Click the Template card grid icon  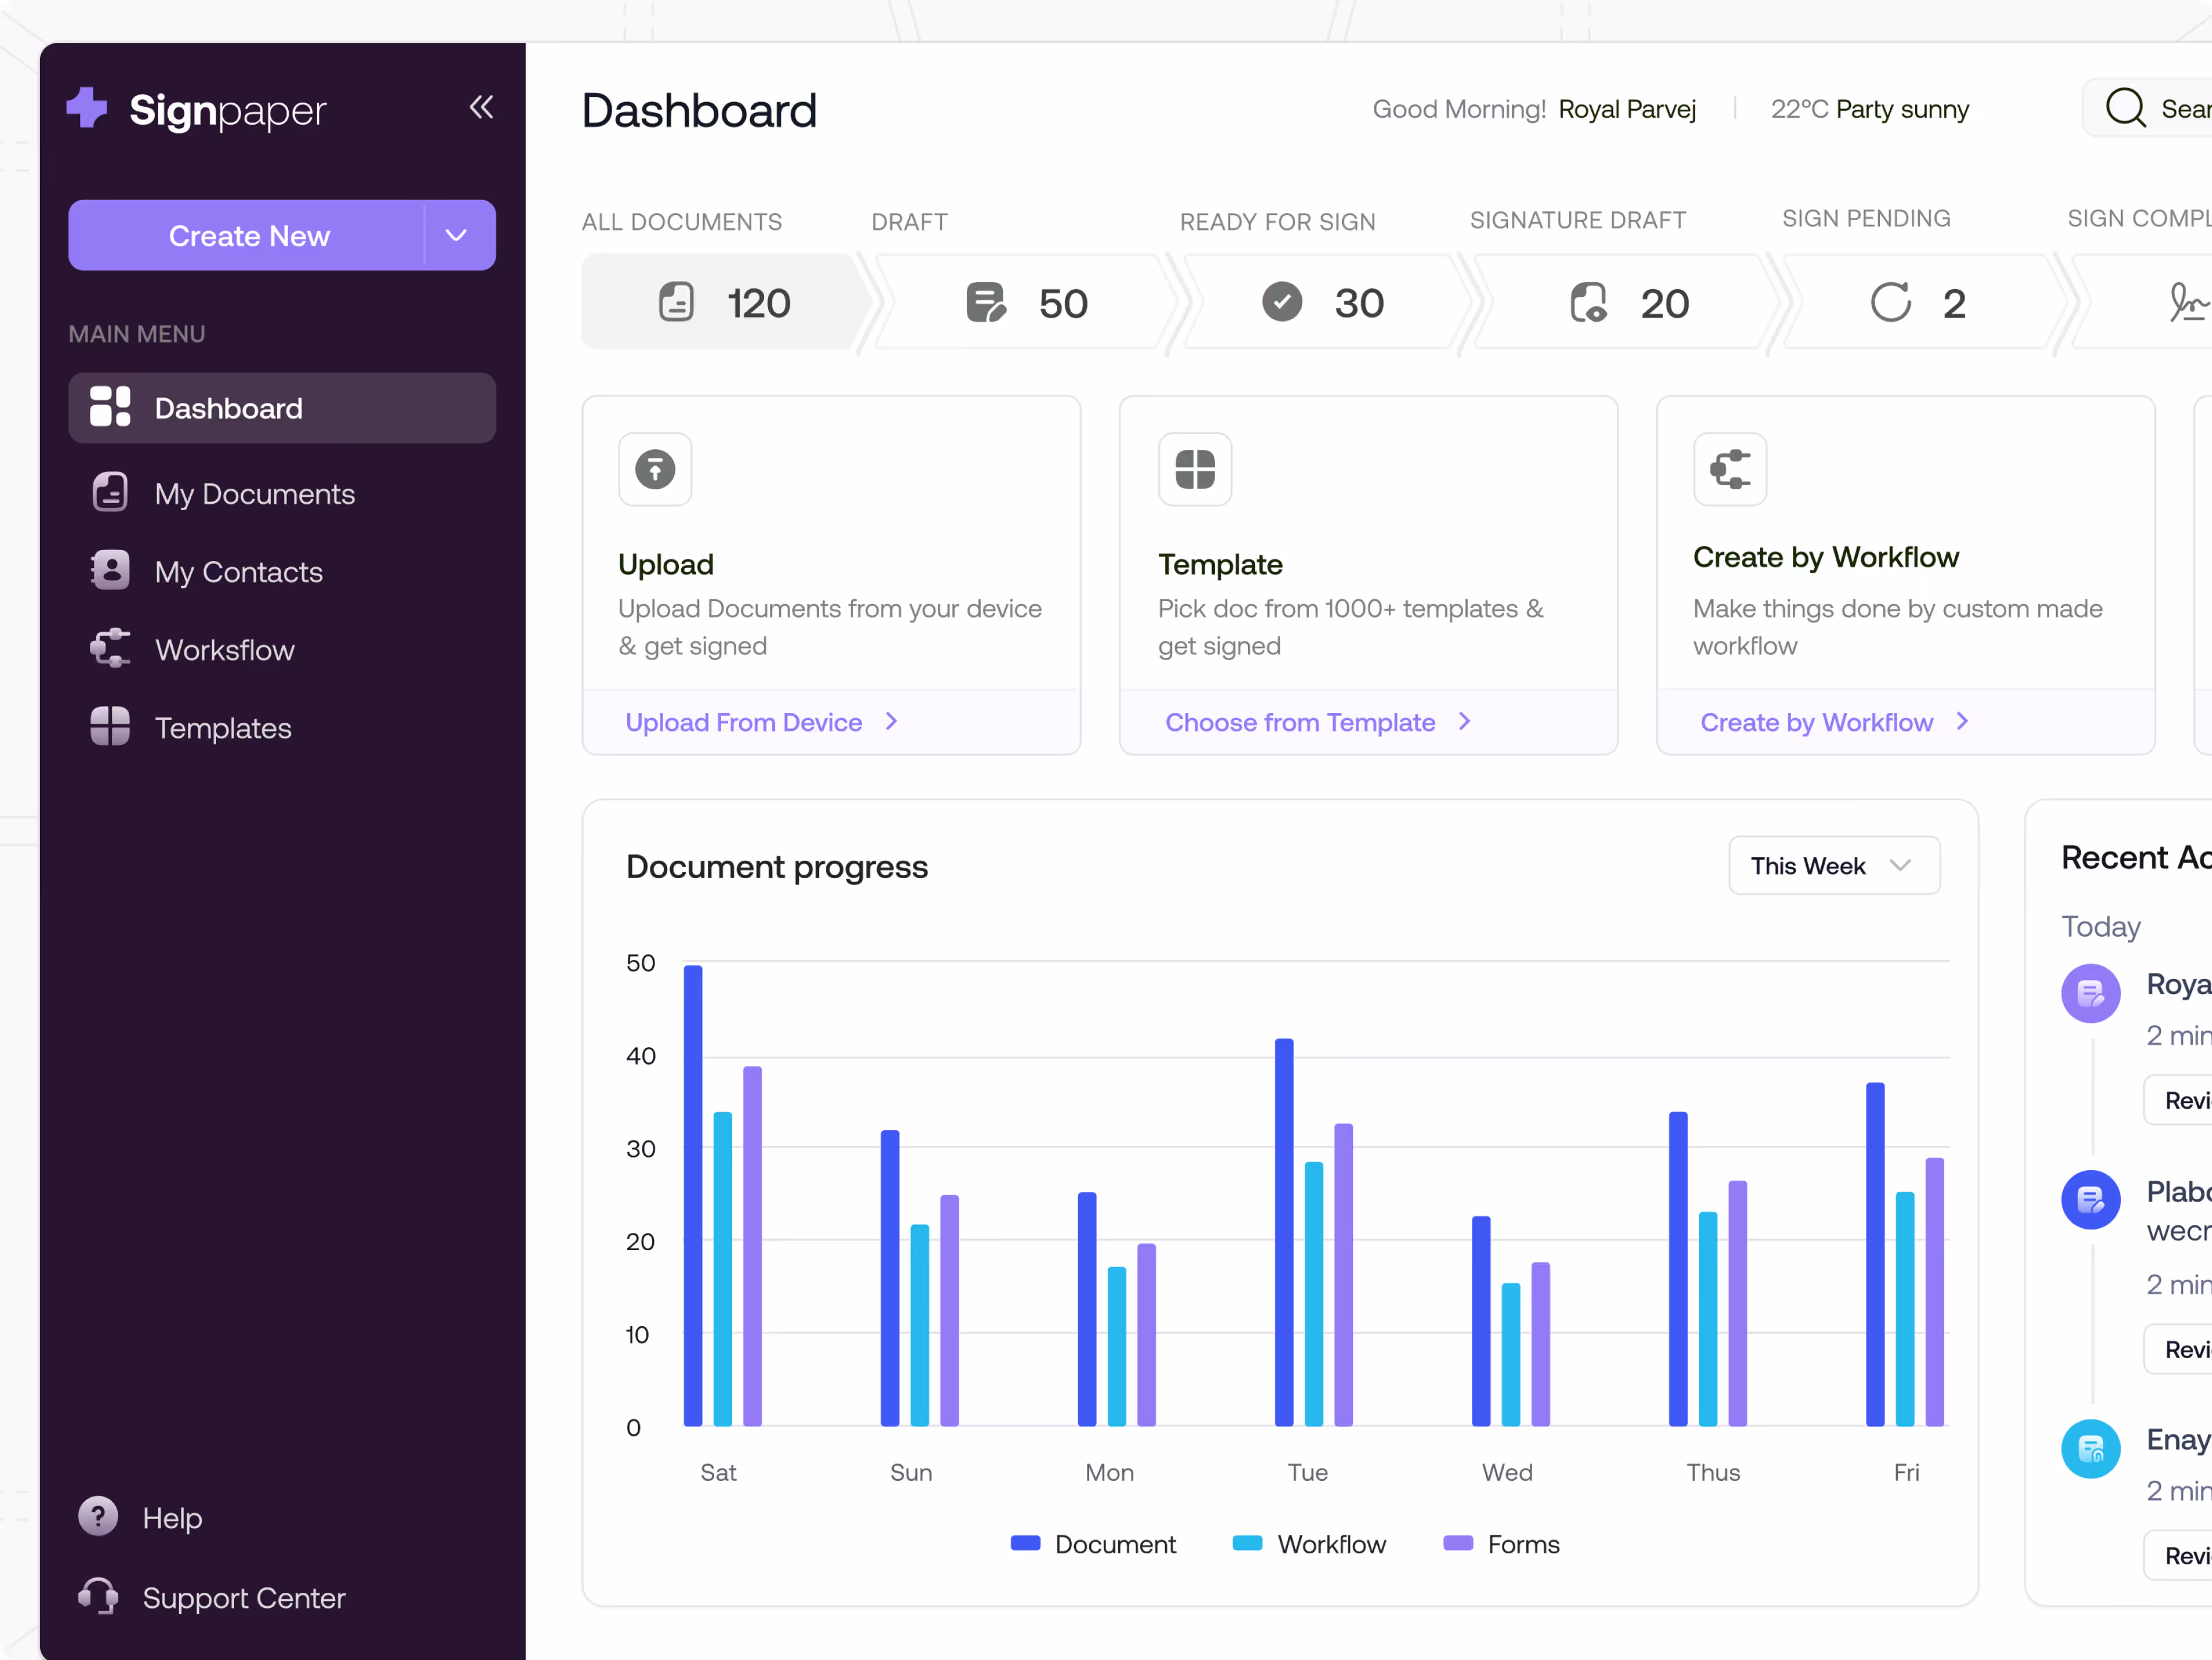click(1194, 469)
